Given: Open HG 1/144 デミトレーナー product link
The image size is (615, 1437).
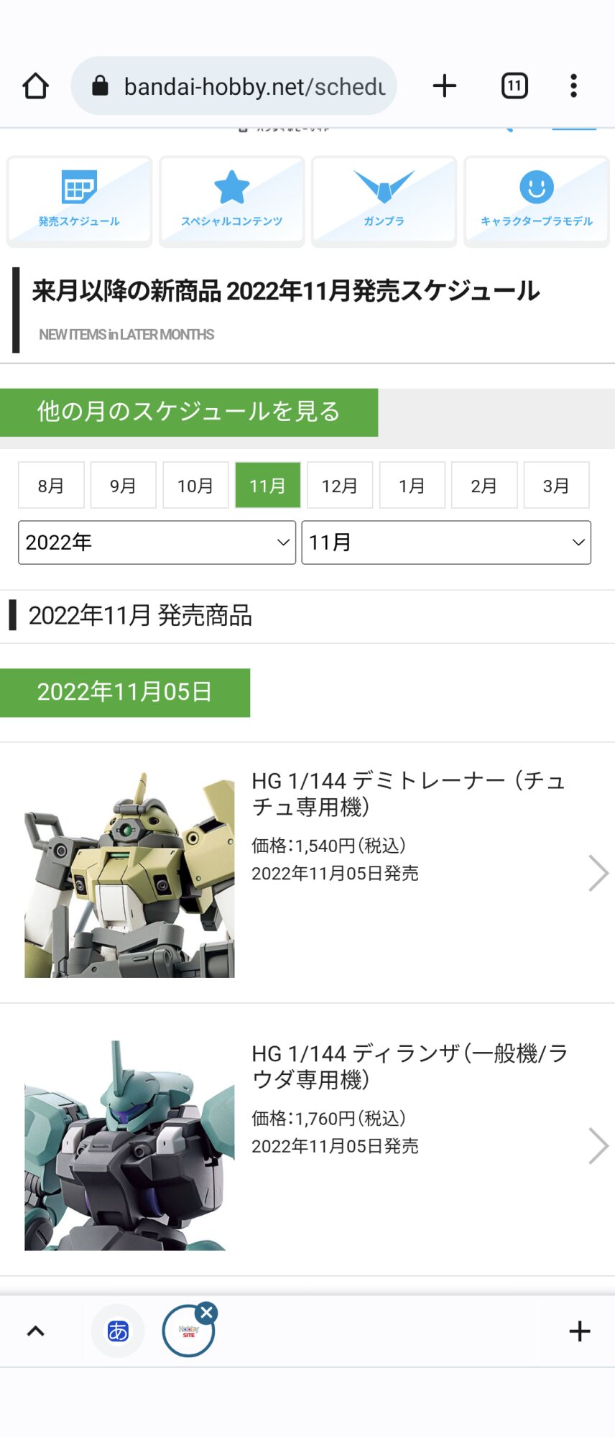Looking at the screenshot, I should [307, 873].
